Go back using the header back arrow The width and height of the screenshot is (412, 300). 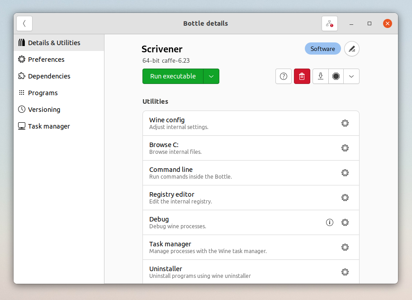coord(24,23)
